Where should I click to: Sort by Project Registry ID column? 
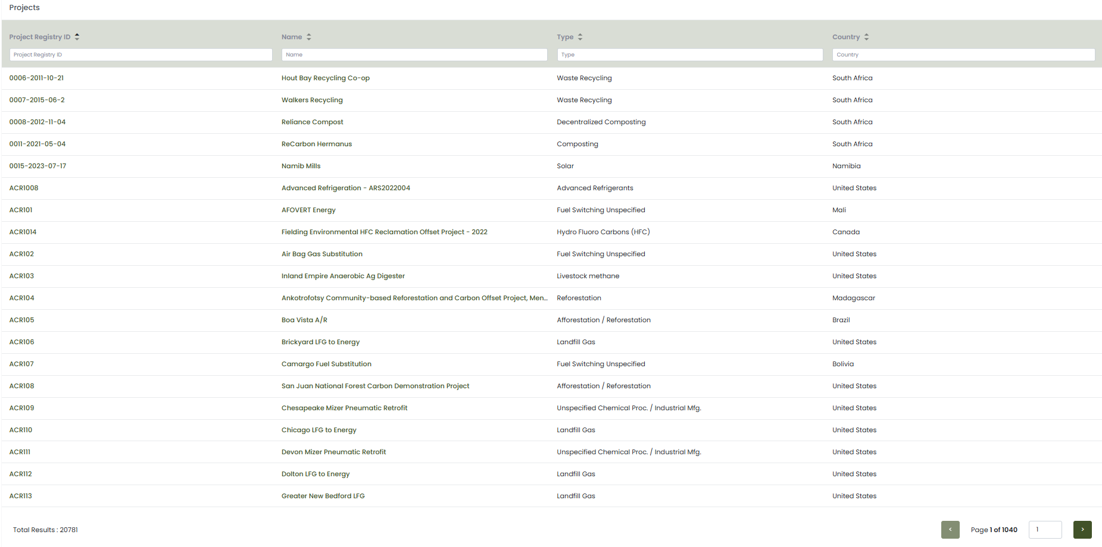point(77,37)
